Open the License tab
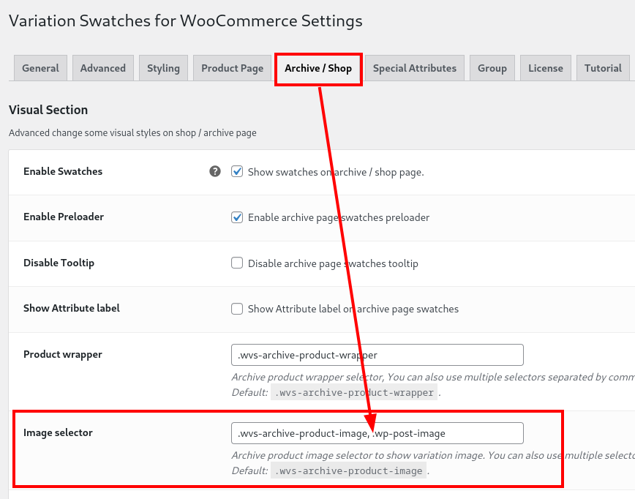This screenshot has width=635, height=499. pos(546,68)
